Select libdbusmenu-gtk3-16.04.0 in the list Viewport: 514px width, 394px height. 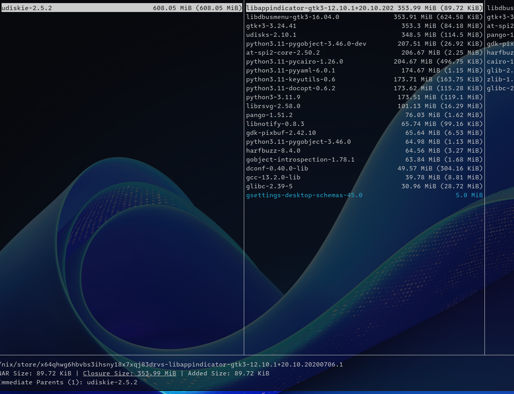[292, 17]
